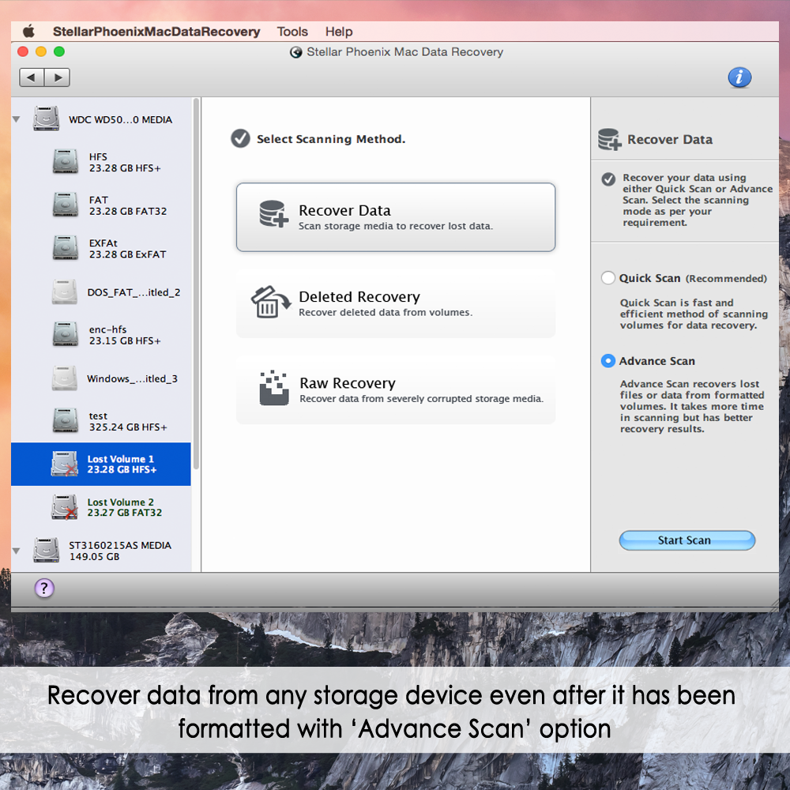Click the EXFAt volume disk icon
This screenshot has height=790, width=790.
pyautogui.click(x=66, y=248)
